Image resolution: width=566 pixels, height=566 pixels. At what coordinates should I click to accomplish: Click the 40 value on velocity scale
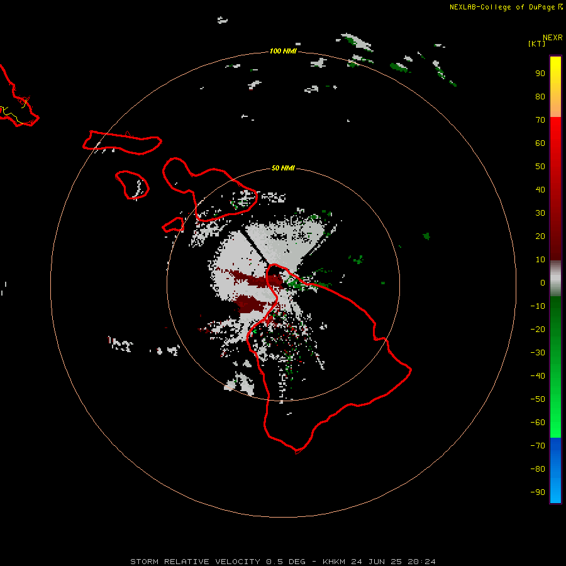pyautogui.click(x=540, y=189)
